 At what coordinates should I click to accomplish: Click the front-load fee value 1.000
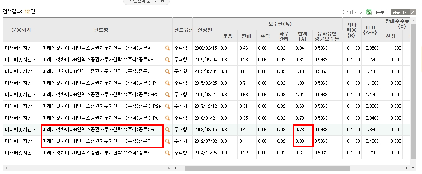point(396,48)
